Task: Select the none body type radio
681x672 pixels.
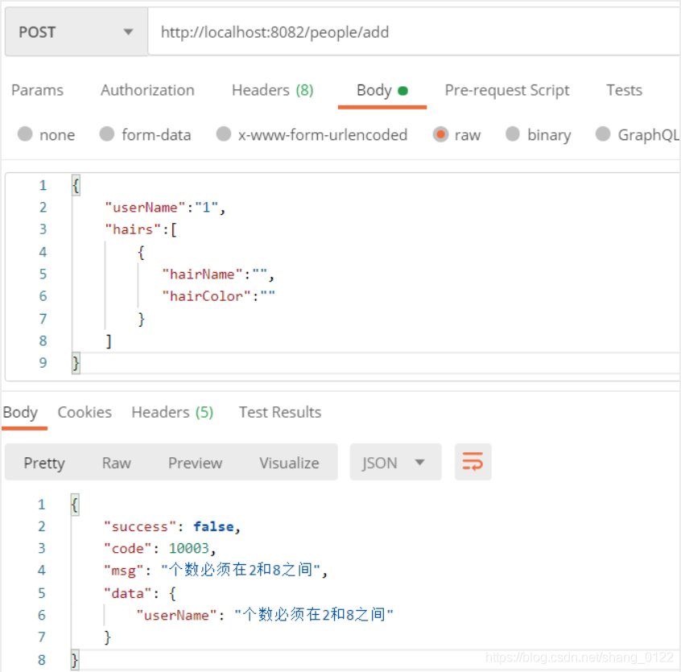Action: pos(25,134)
